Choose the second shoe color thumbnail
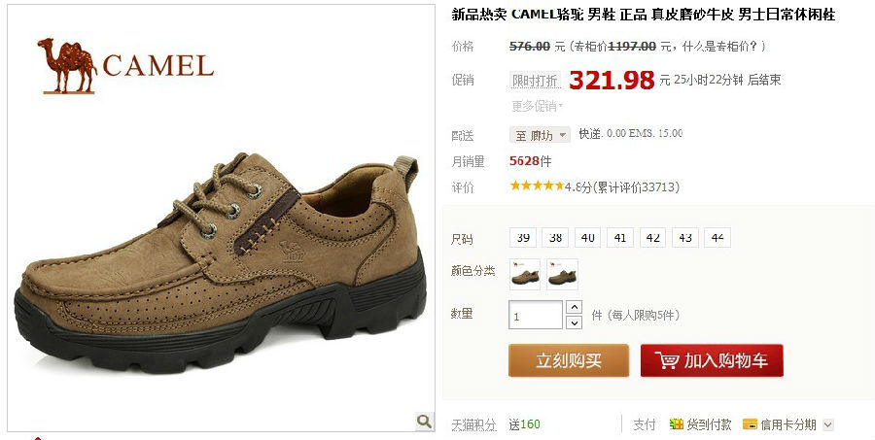The width and height of the screenshot is (875, 440). click(562, 274)
